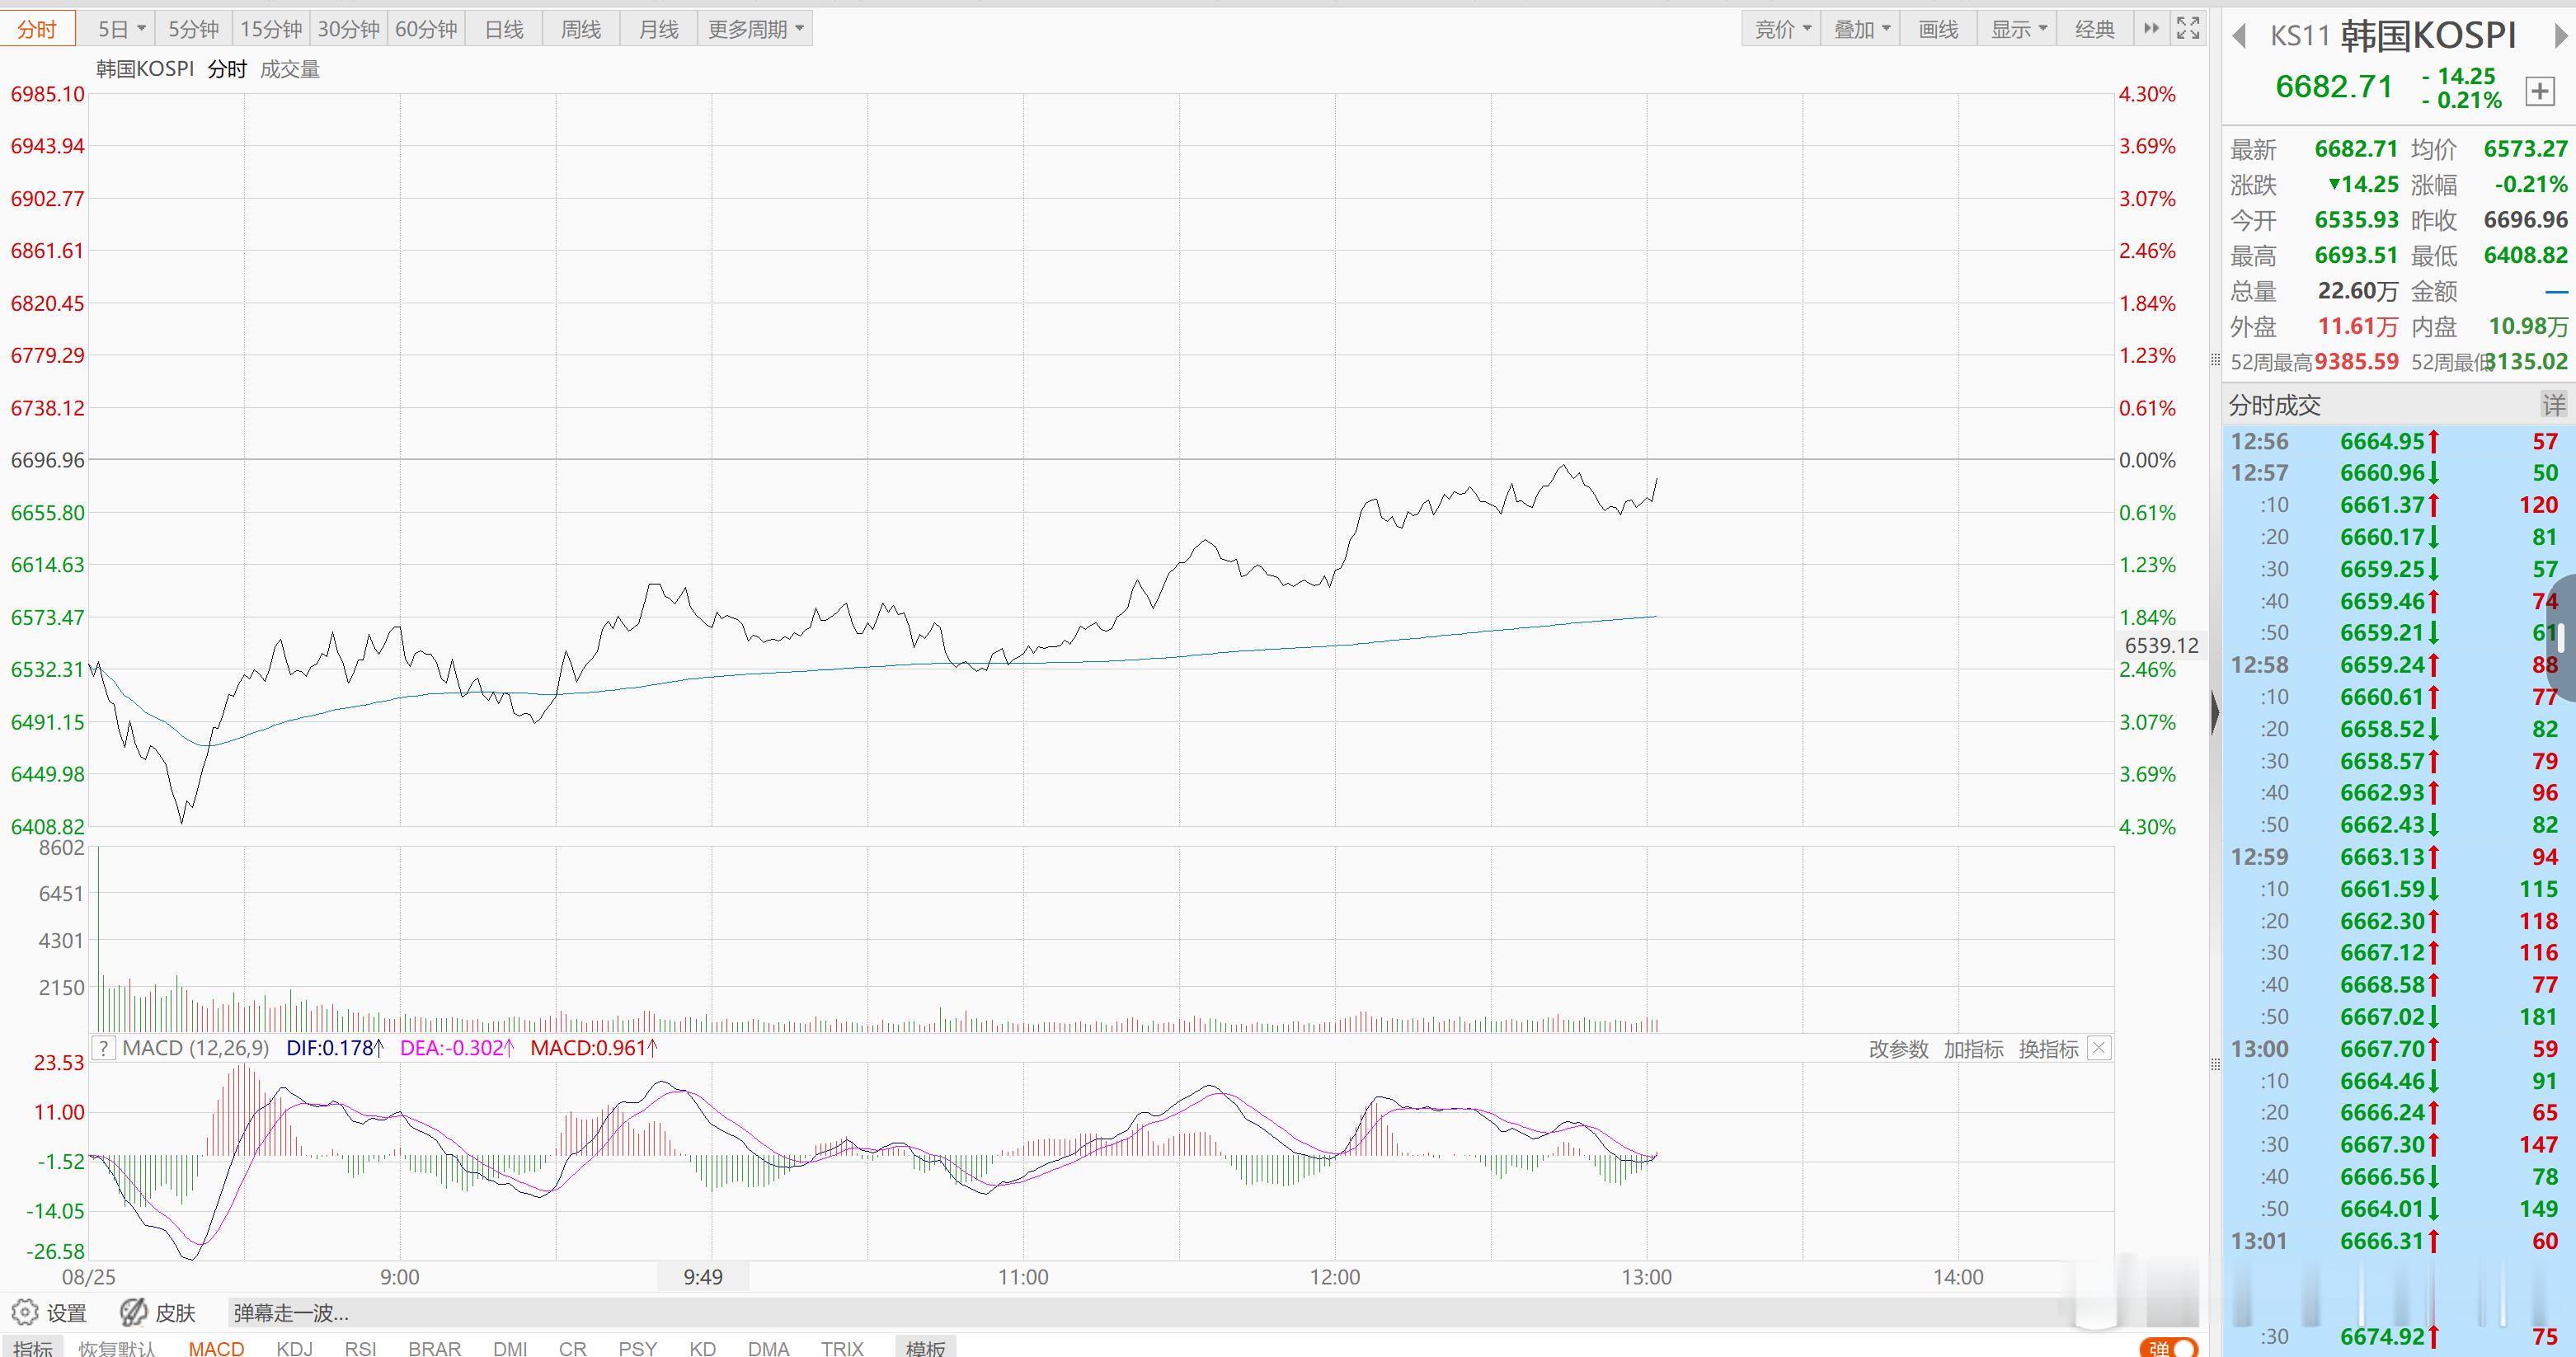The height and width of the screenshot is (1357, 2576).
Task: Click the 最高 value 6693.51
Action: tap(2356, 256)
